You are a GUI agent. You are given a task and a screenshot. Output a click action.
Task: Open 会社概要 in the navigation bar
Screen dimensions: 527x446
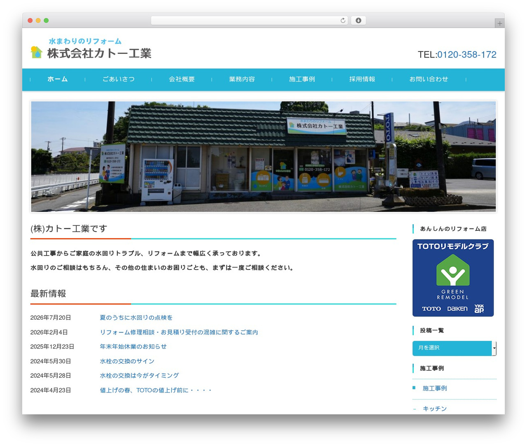coord(182,79)
